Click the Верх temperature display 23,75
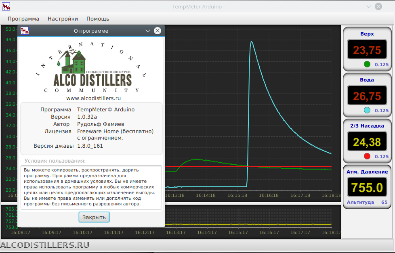 [x=367, y=50]
